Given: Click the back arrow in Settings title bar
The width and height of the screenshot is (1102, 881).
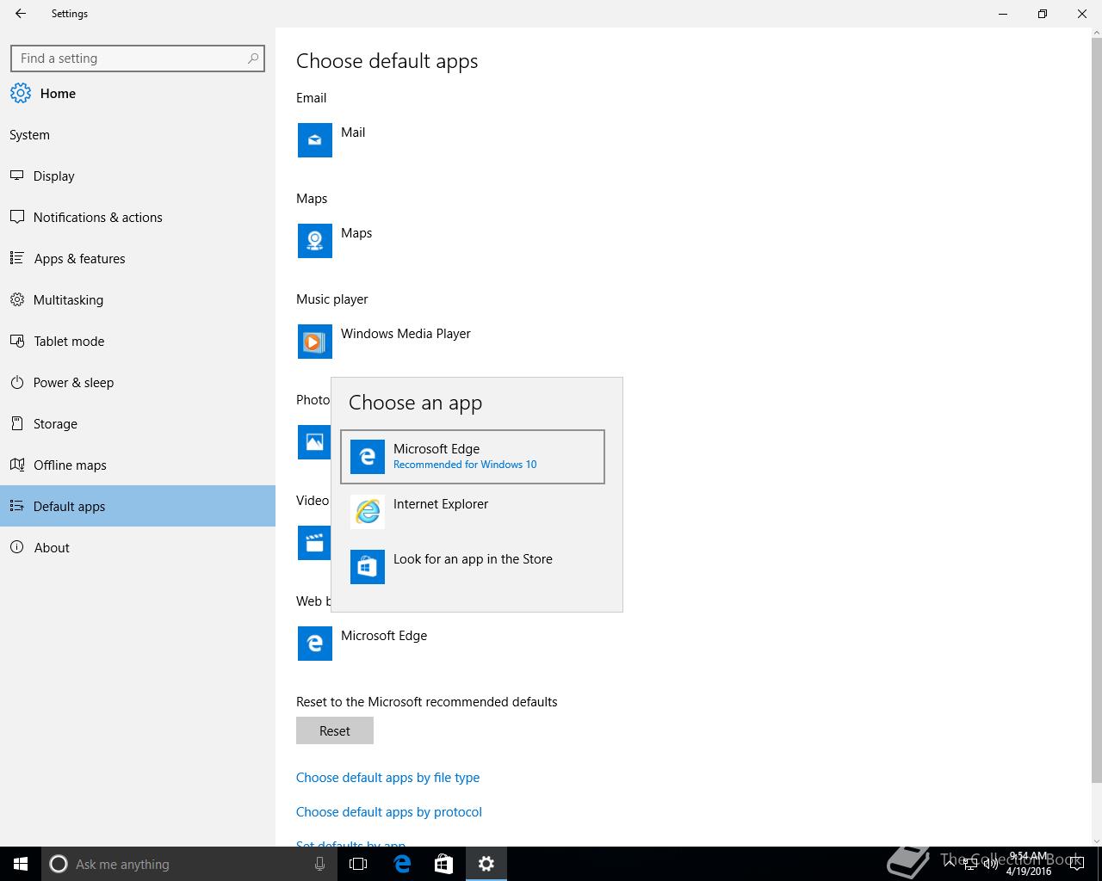Looking at the screenshot, I should (21, 14).
